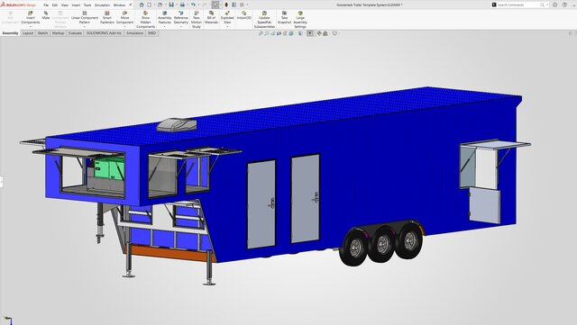This screenshot has height=325, width=577.
Task: Click Instant3D tool
Action: 243,15
